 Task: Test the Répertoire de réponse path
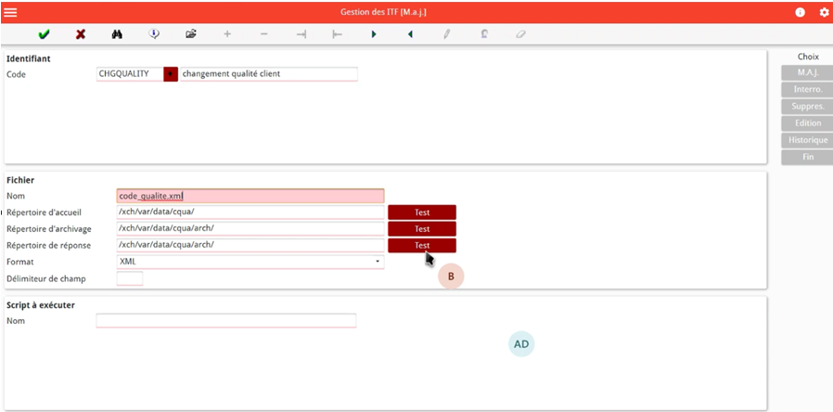[422, 246]
